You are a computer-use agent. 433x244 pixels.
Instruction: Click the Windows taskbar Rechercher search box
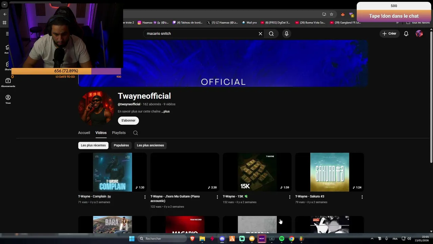(x=163, y=239)
